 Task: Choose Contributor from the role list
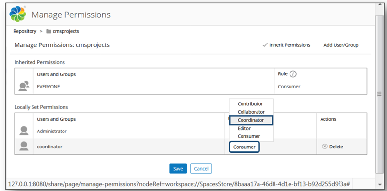point(250,104)
